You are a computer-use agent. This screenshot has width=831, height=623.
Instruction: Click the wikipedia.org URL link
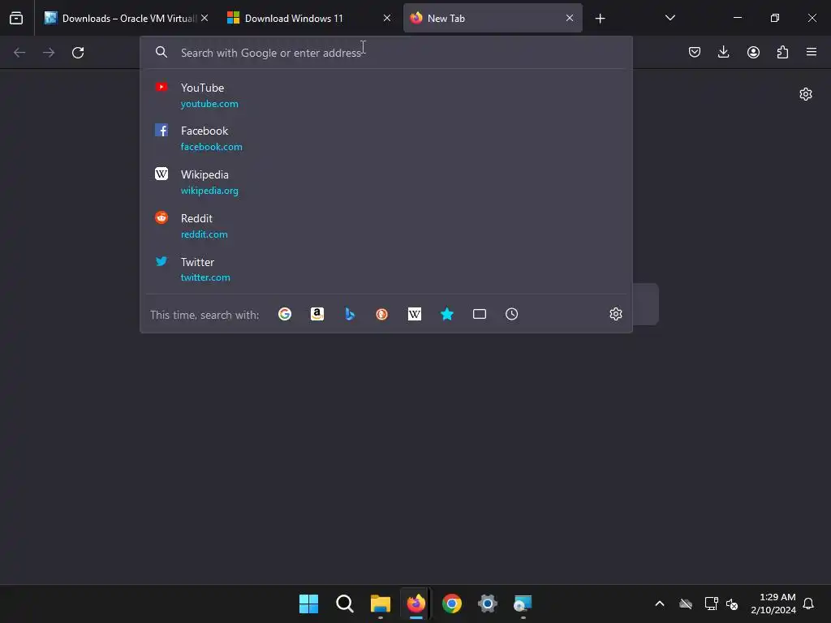[x=209, y=191]
